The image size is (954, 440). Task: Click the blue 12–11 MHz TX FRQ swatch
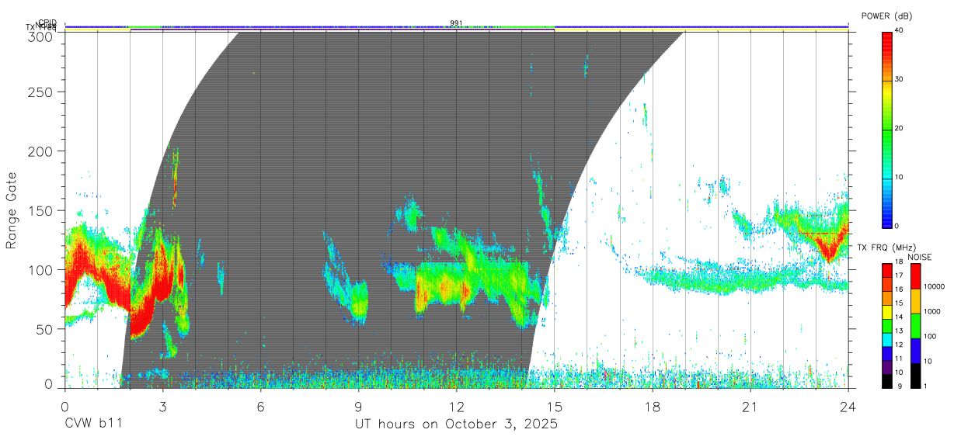click(886, 353)
